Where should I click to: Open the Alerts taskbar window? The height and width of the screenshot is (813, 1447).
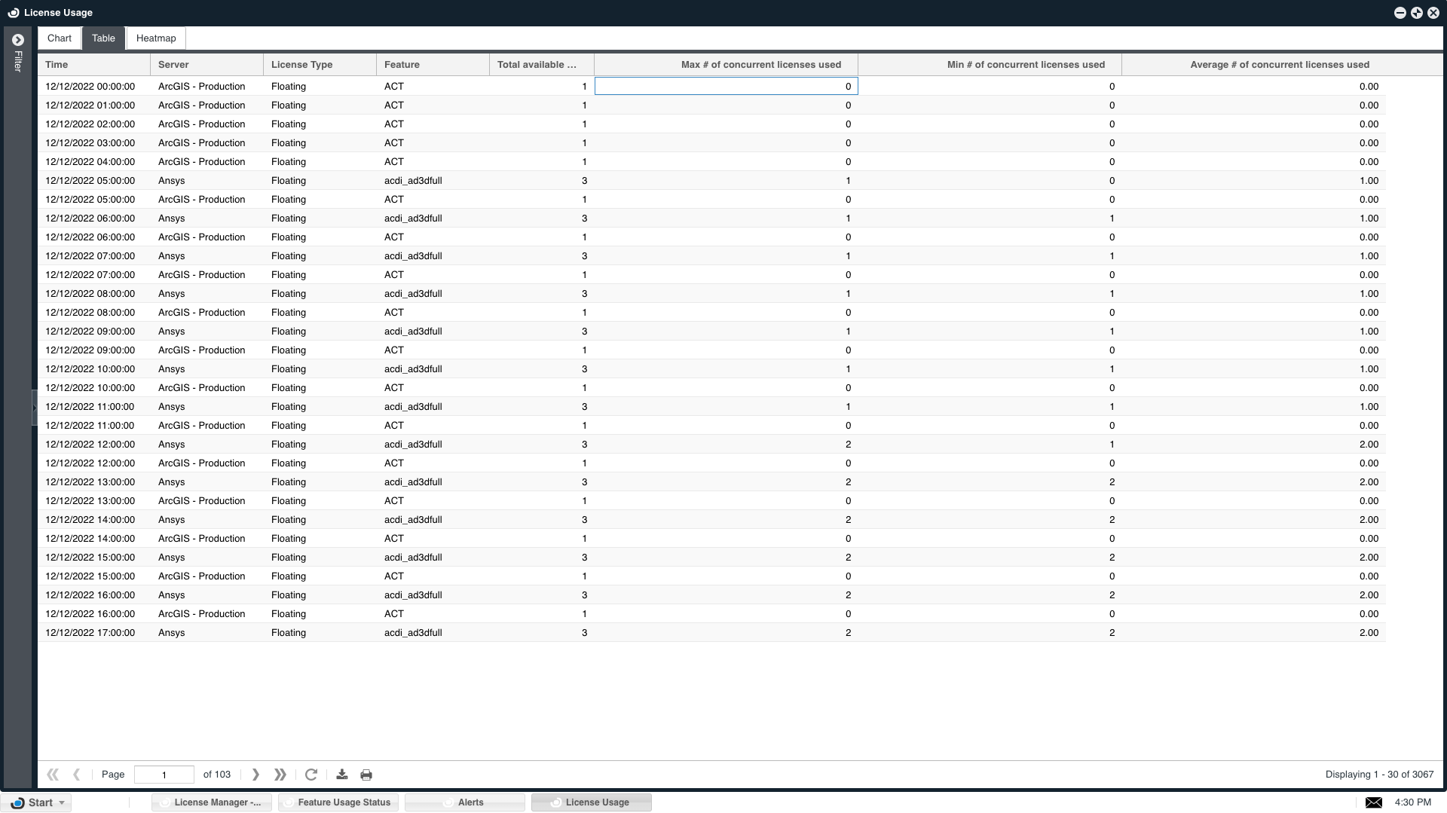[x=465, y=802]
